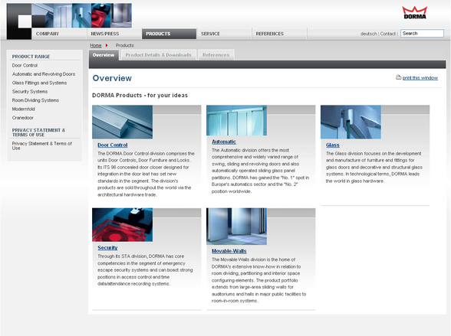Screen dimensions: 451x336
Task: Open Security Systems sidebar link
Action: [x=30, y=92]
